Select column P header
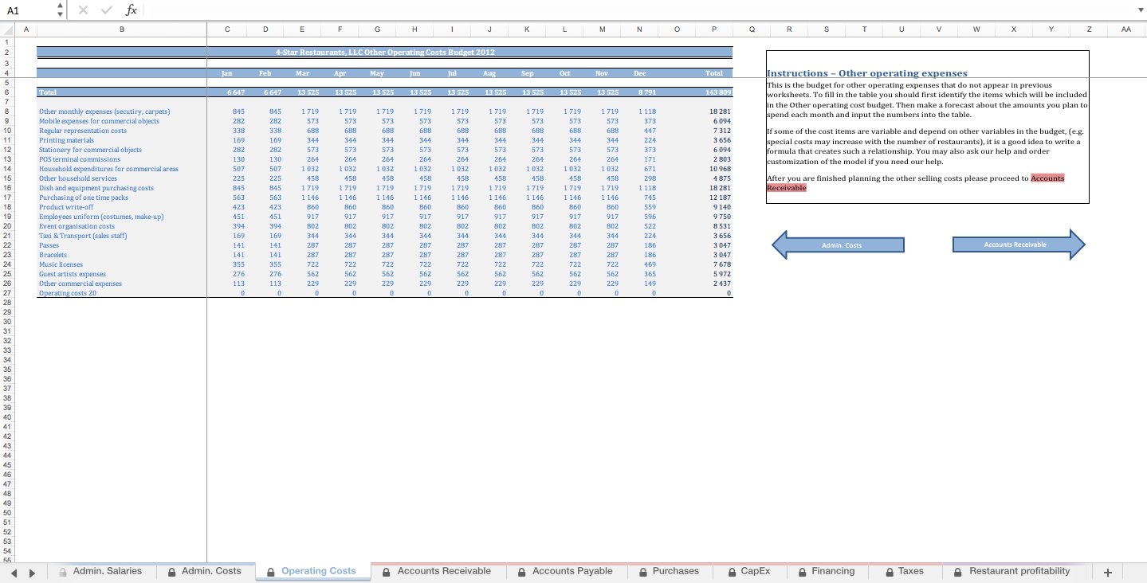The image size is (1147, 583). coord(714,29)
